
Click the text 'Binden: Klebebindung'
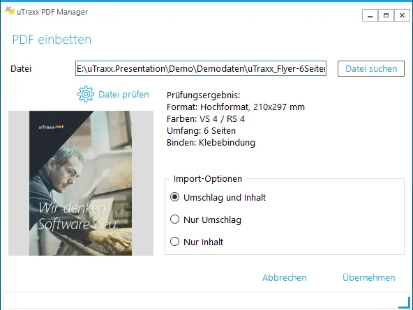[x=211, y=143]
